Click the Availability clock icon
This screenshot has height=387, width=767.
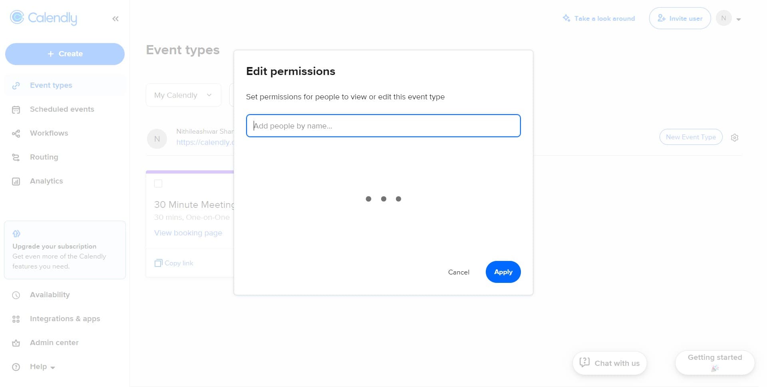pyautogui.click(x=16, y=295)
